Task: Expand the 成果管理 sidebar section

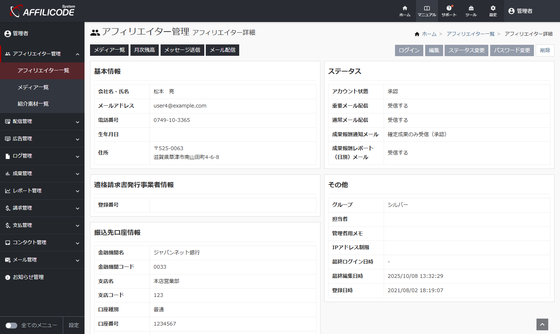Action: tap(42, 174)
